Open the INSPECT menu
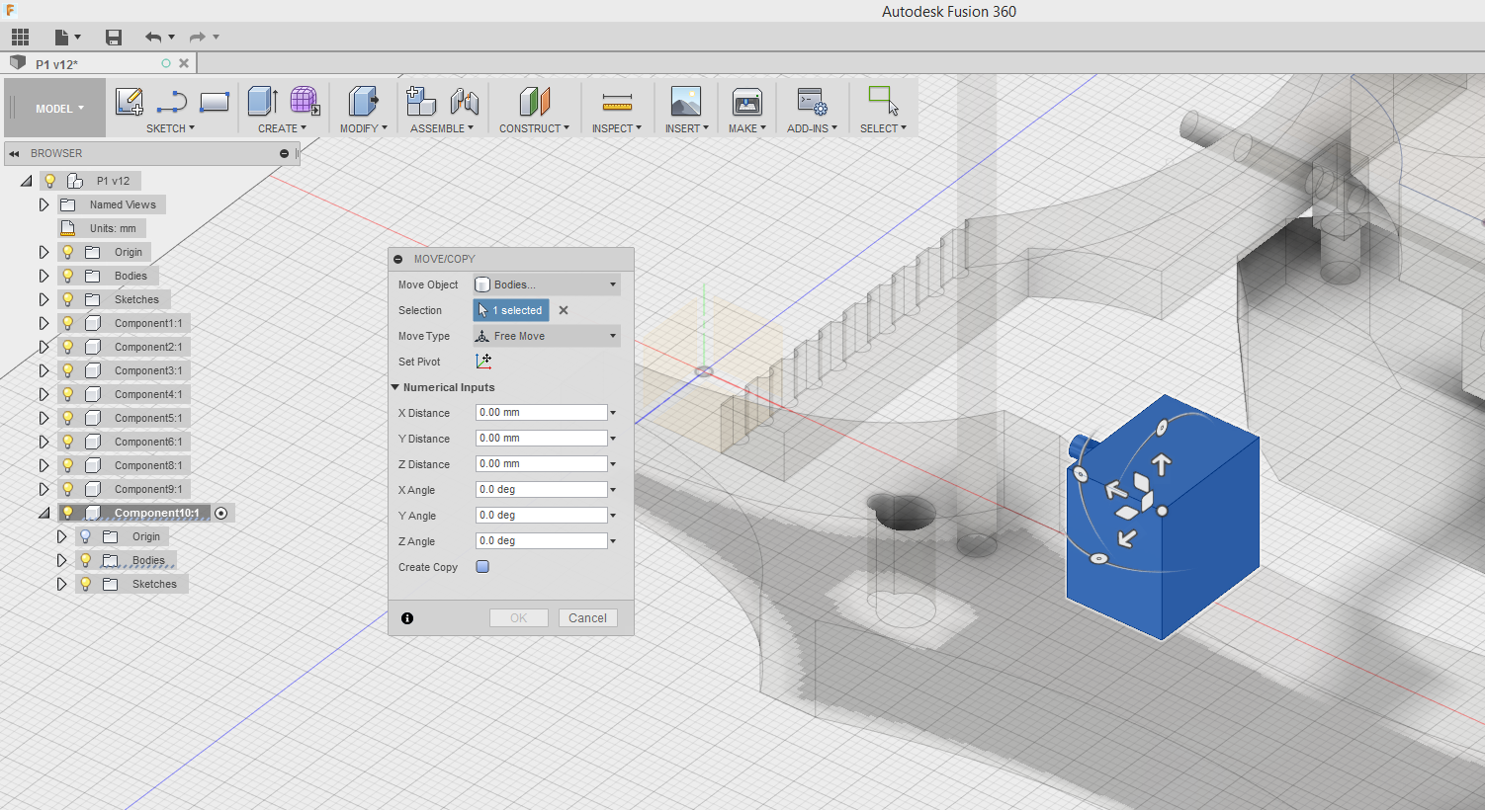 click(x=617, y=128)
